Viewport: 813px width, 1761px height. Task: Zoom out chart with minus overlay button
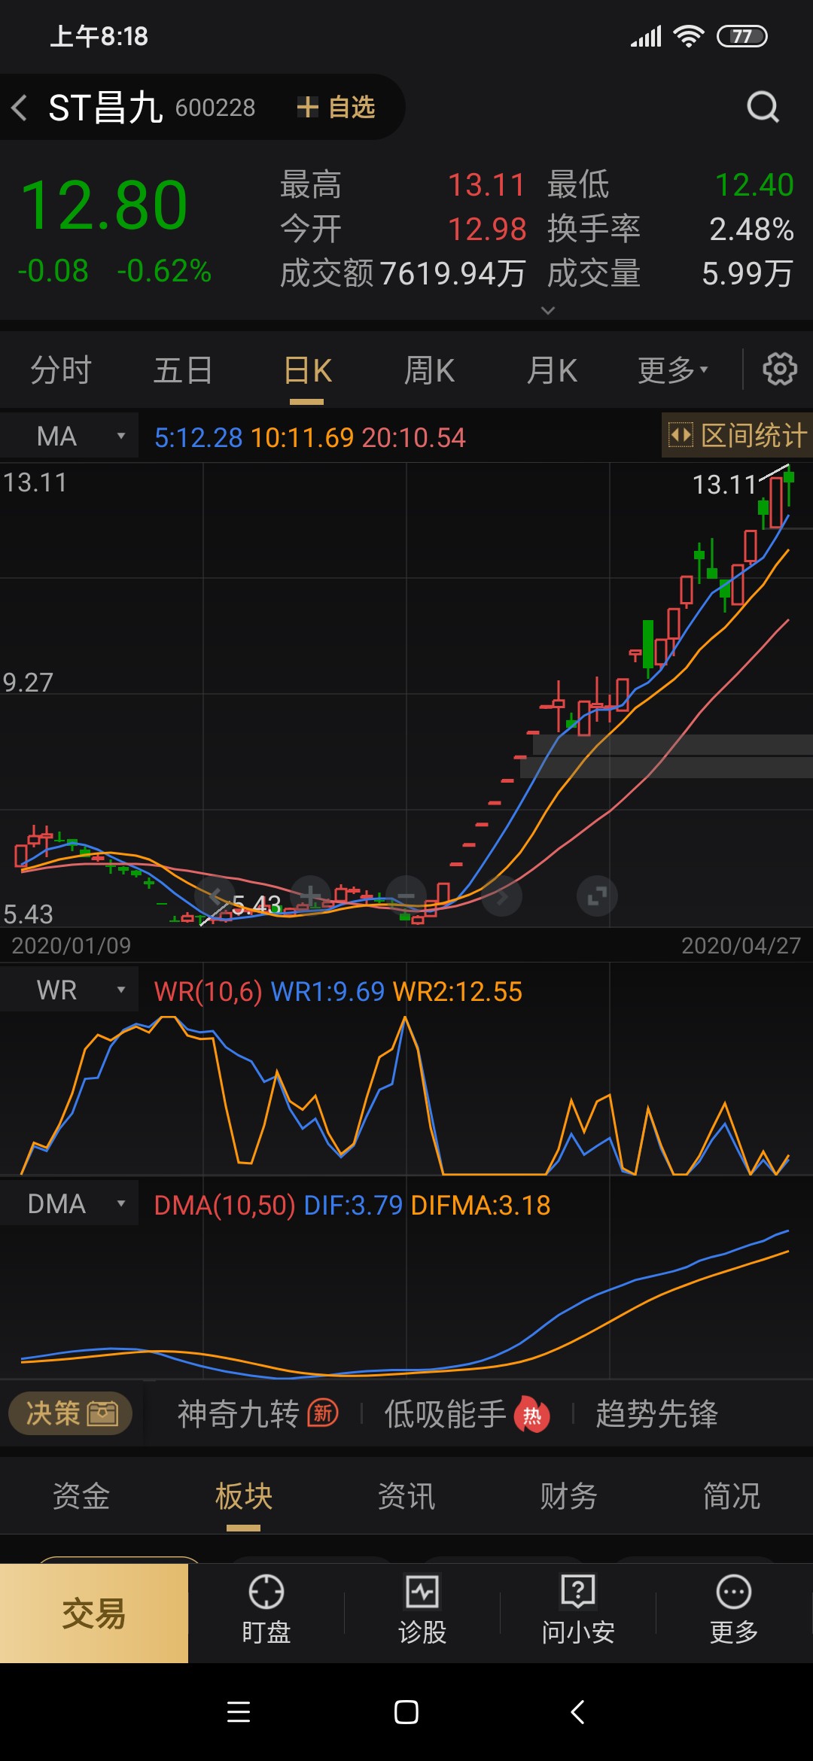point(406,896)
